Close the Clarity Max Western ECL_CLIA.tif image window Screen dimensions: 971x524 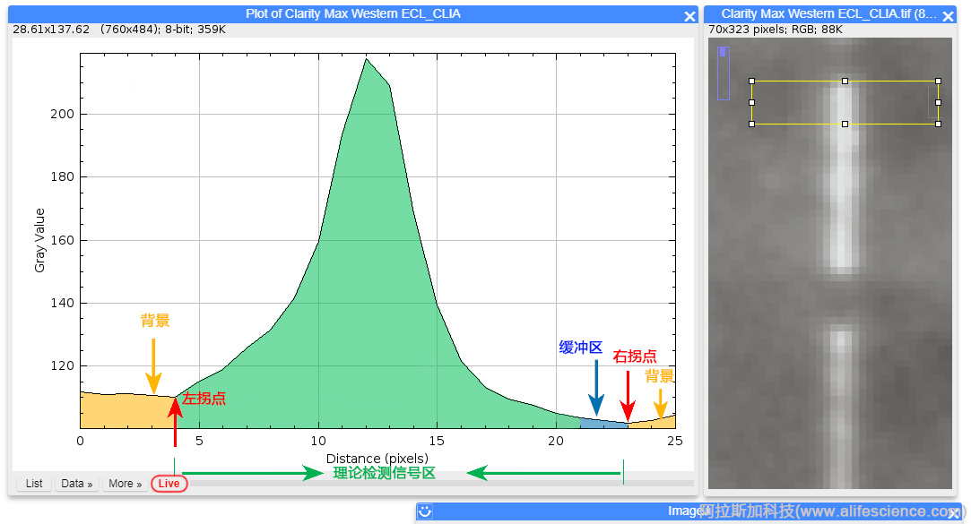click(947, 14)
